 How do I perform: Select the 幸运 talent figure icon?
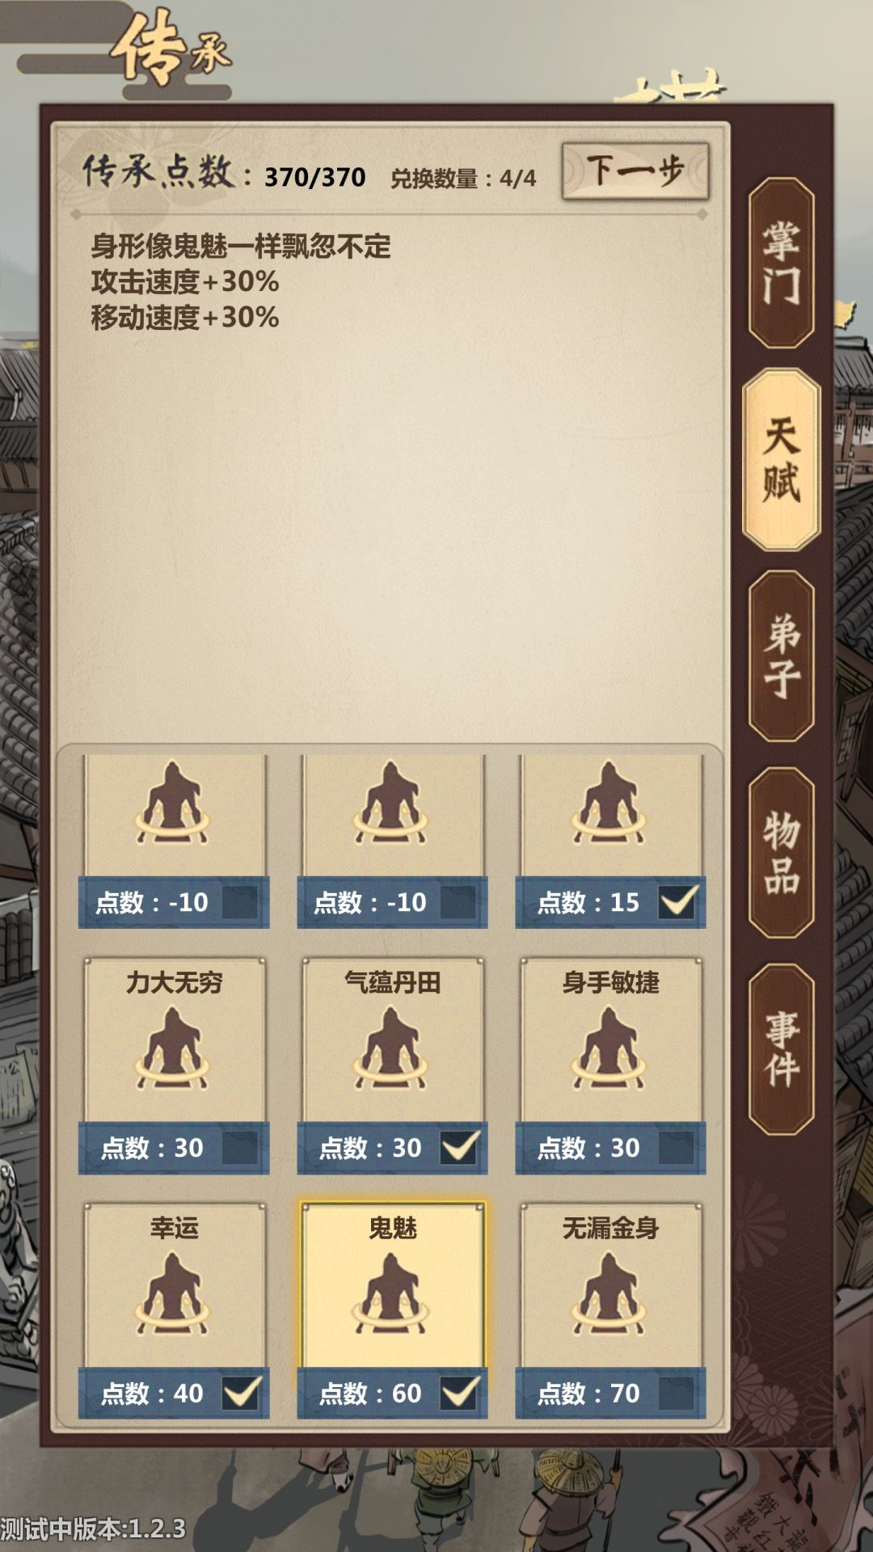(x=172, y=1293)
